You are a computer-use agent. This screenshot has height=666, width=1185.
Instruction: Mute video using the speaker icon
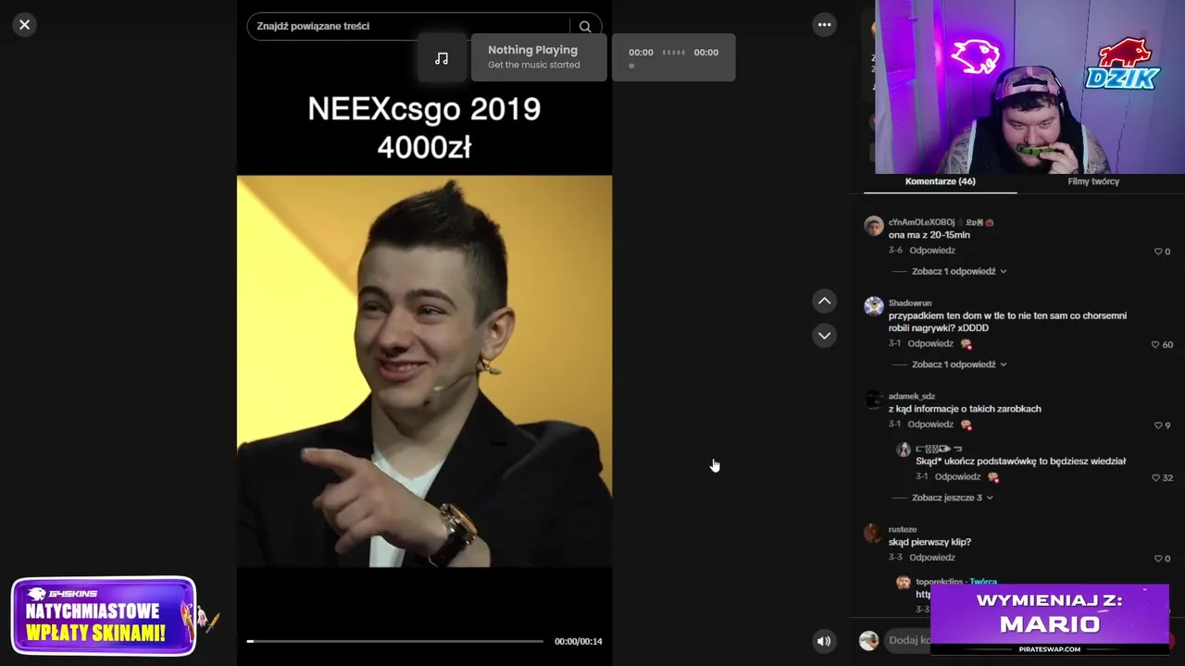(x=824, y=641)
